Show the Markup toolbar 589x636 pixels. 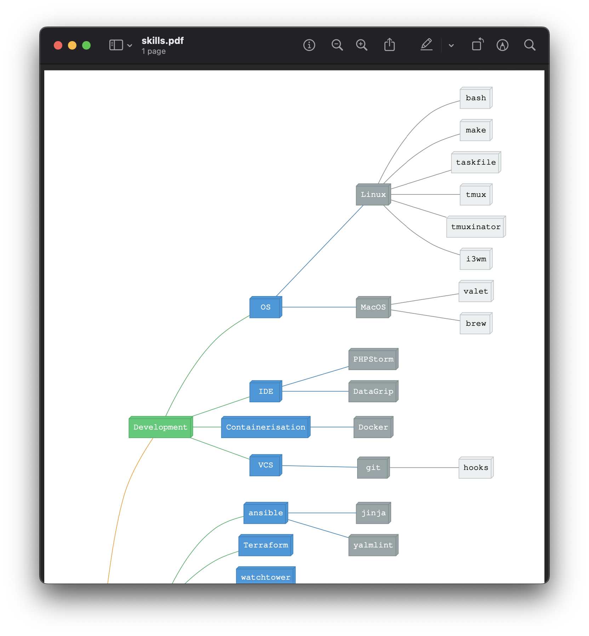pyautogui.click(x=503, y=45)
